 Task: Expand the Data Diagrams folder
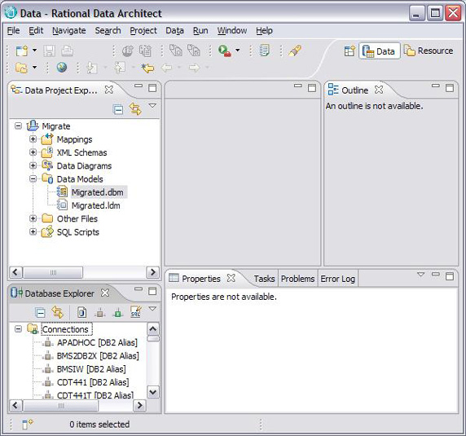(x=33, y=165)
